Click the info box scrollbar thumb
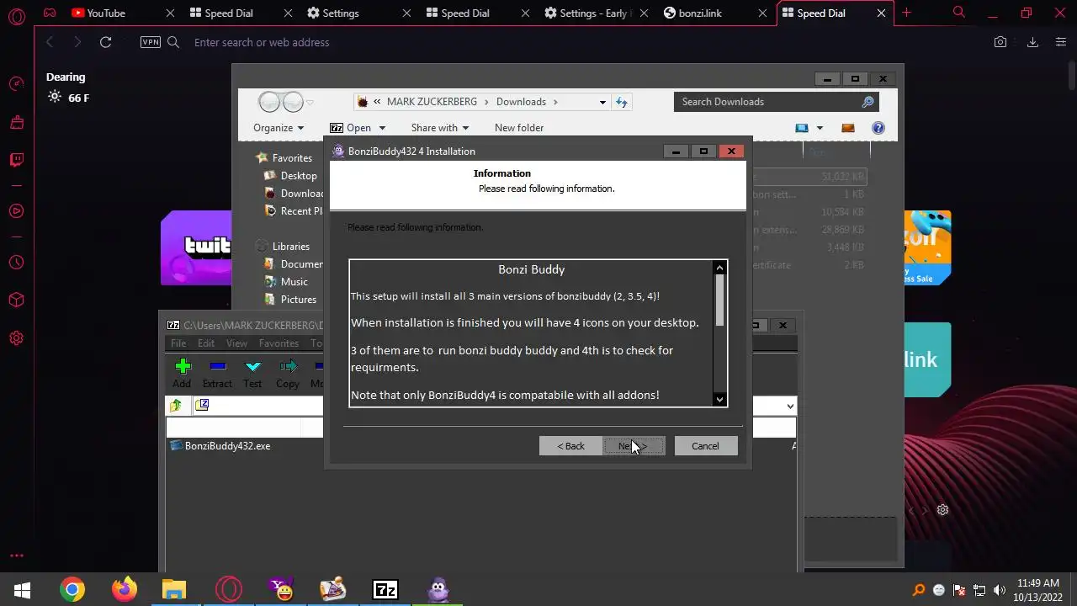This screenshot has height=606, width=1077. 719,300
